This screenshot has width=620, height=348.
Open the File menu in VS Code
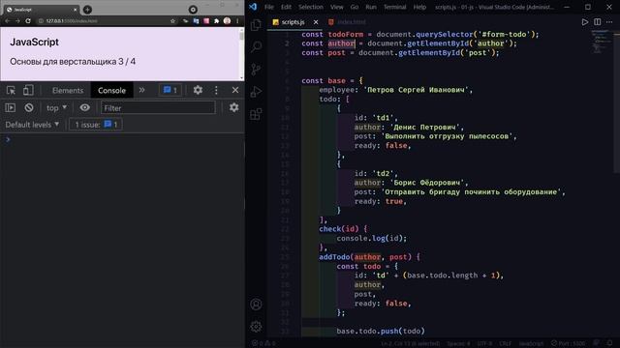[269, 7]
